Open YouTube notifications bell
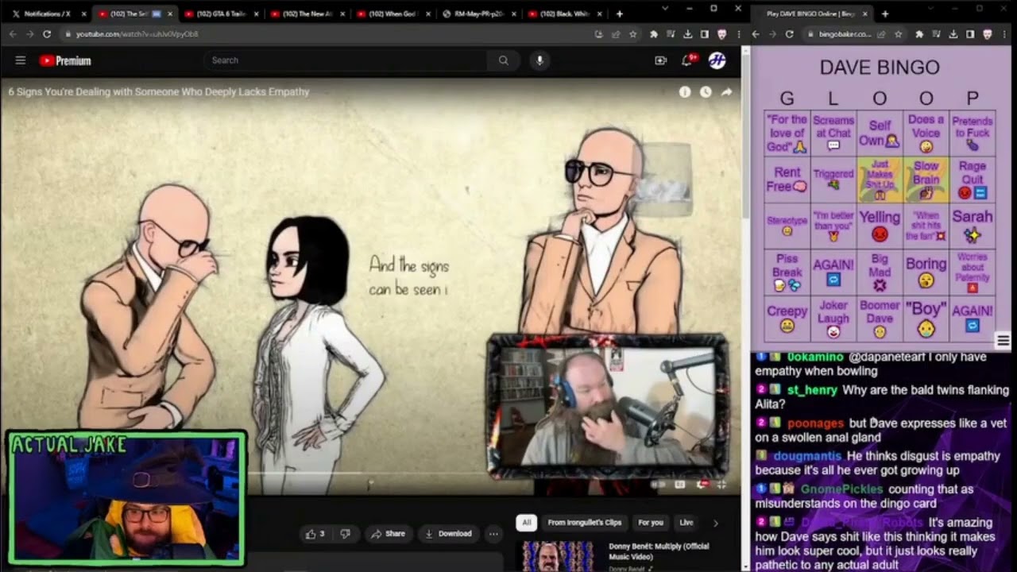The width and height of the screenshot is (1017, 572). click(688, 60)
